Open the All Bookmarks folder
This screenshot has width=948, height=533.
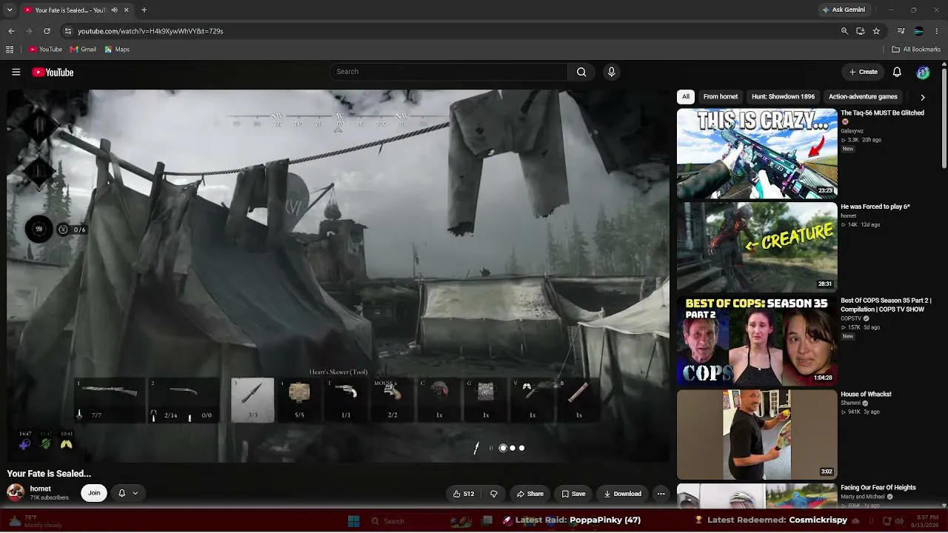[x=916, y=50]
